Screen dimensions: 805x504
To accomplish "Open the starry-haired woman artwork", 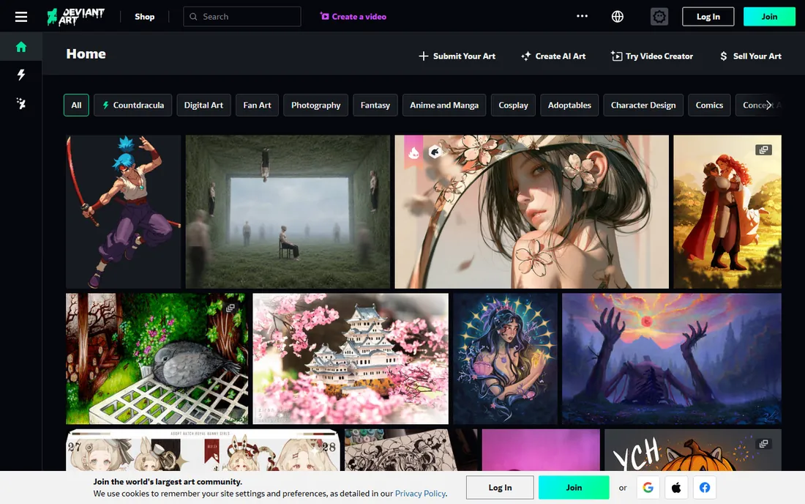I will 505,359.
